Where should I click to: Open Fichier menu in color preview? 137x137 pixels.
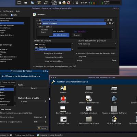click(40, 27)
